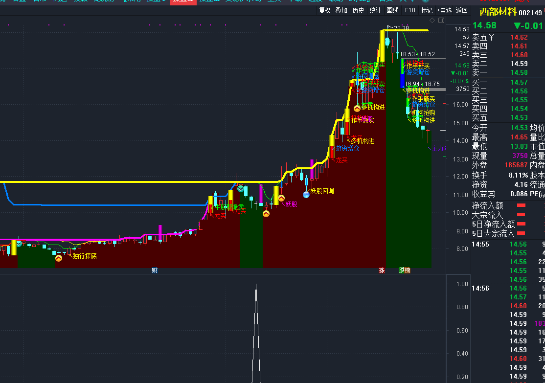Select the 卖一 ask price 14.58
Screen dimensions: 545x383
click(x=519, y=72)
